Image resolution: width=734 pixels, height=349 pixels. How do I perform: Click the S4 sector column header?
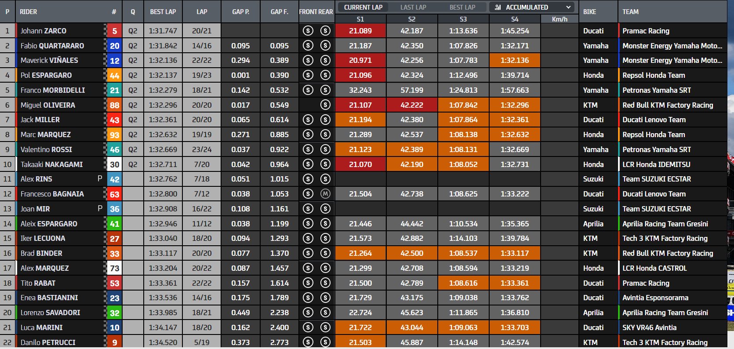coord(515,19)
